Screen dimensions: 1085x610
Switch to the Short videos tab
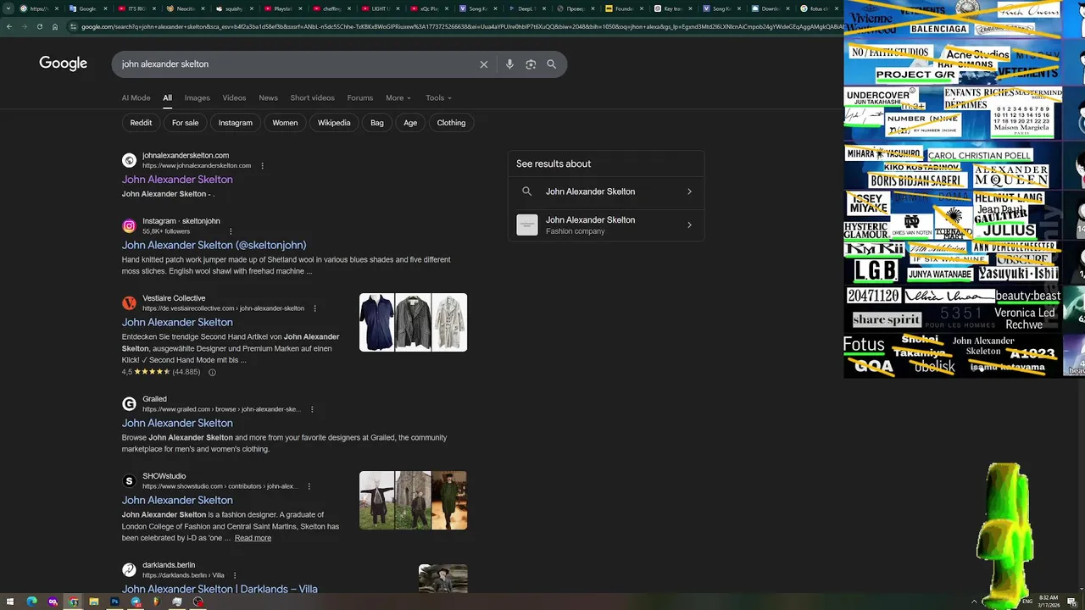(x=312, y=98)
